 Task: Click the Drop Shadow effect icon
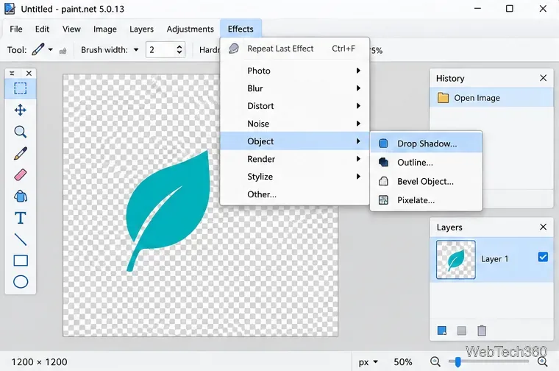(383, 144)
